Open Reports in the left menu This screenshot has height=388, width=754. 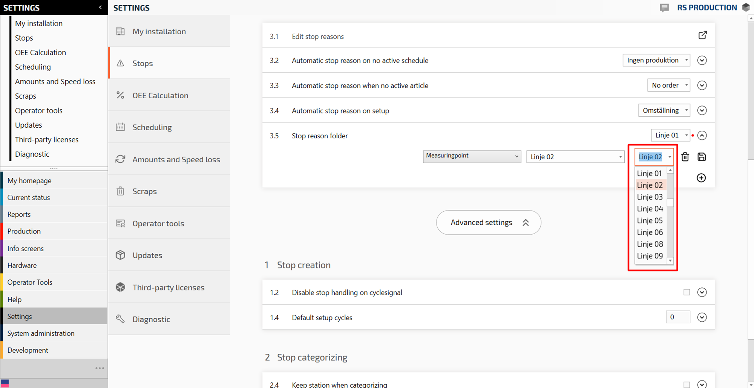(x=19, y=214)
